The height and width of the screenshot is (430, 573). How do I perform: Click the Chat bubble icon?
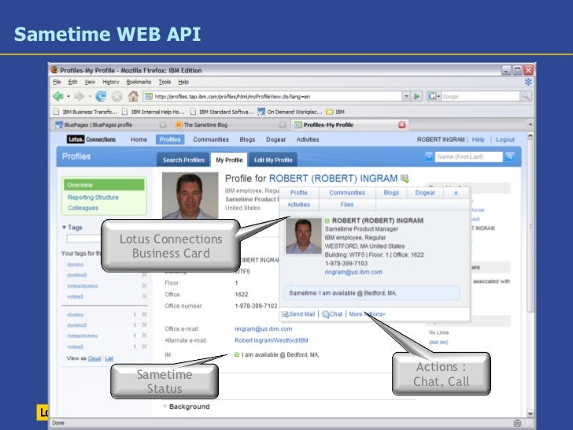(326, 314)
